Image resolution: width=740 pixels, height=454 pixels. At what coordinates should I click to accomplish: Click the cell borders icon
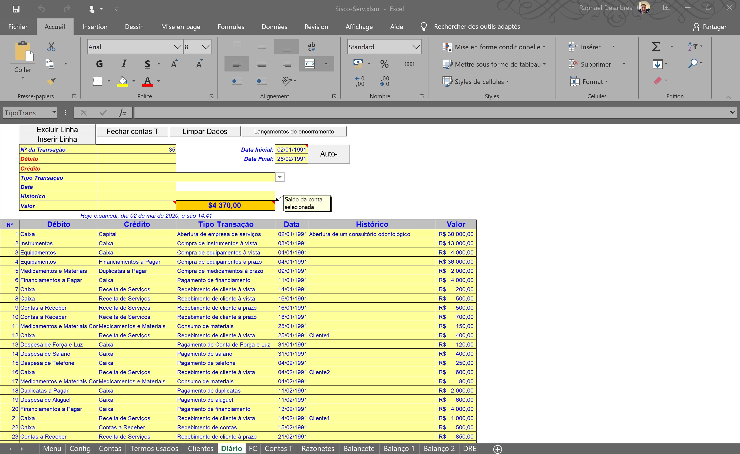[98, 81]
